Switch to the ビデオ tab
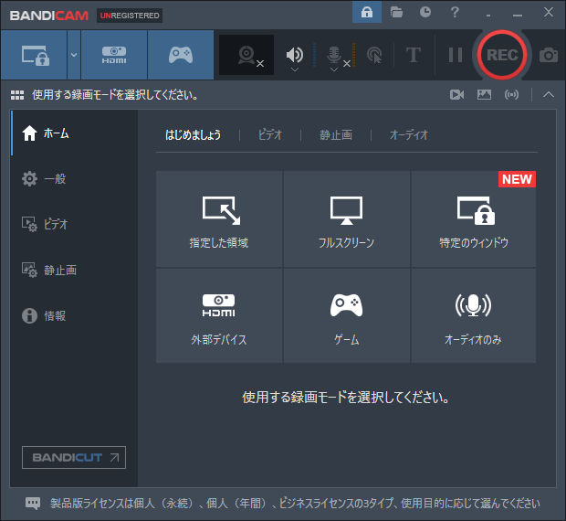 (x=270, y=134)
